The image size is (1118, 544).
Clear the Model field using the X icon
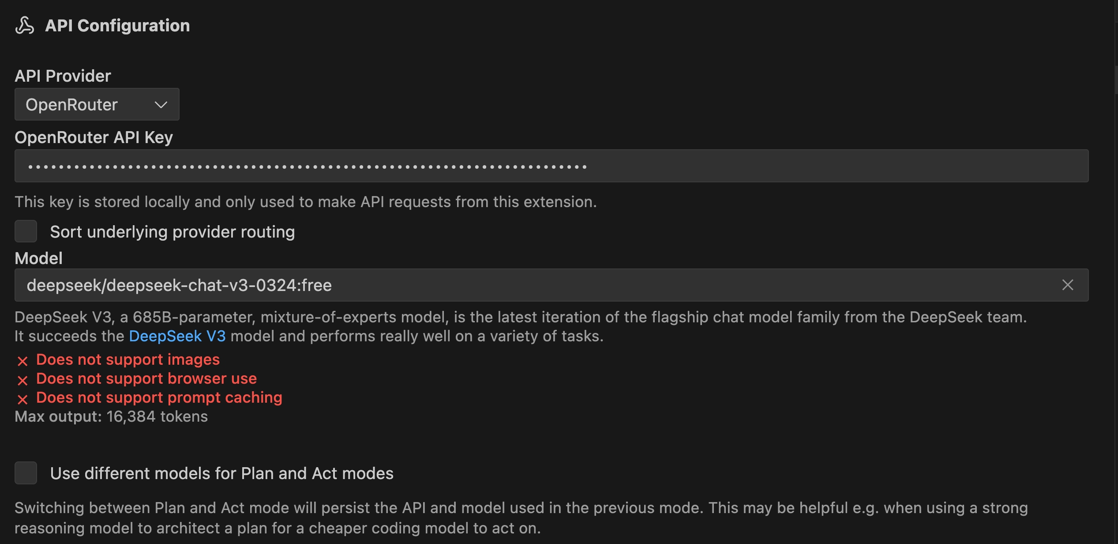(1067, 285)
